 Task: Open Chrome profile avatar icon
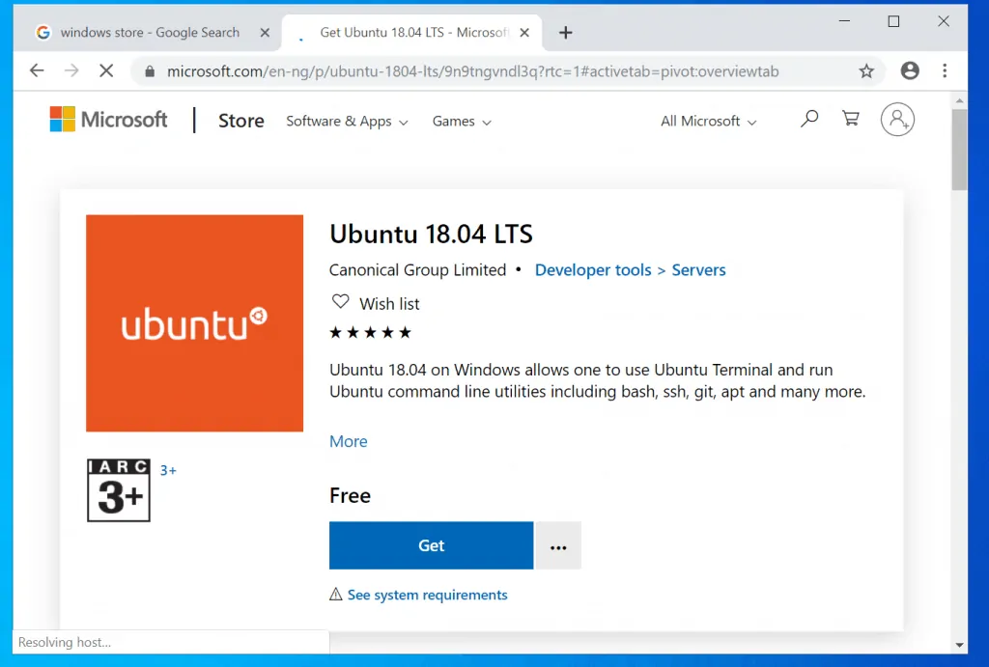click(x=909, y=71)
